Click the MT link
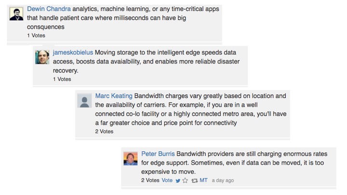Viewport: 347px width, 195px height. pyautogui.click(x=203, y=181)
